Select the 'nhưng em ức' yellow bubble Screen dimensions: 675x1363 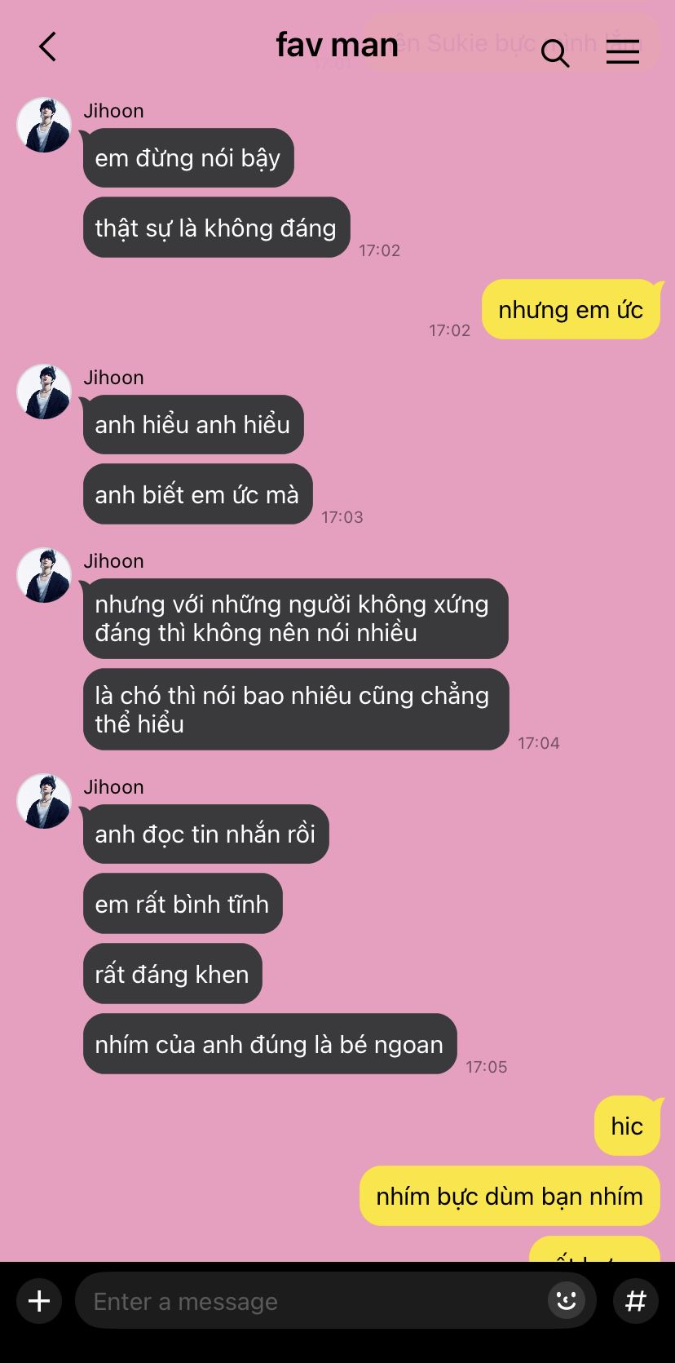[571, 309]
